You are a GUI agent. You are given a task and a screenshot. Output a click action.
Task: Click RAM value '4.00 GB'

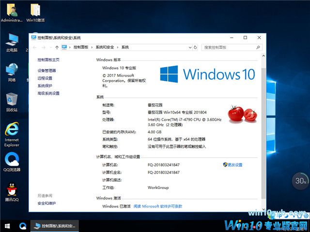point(155,132)
